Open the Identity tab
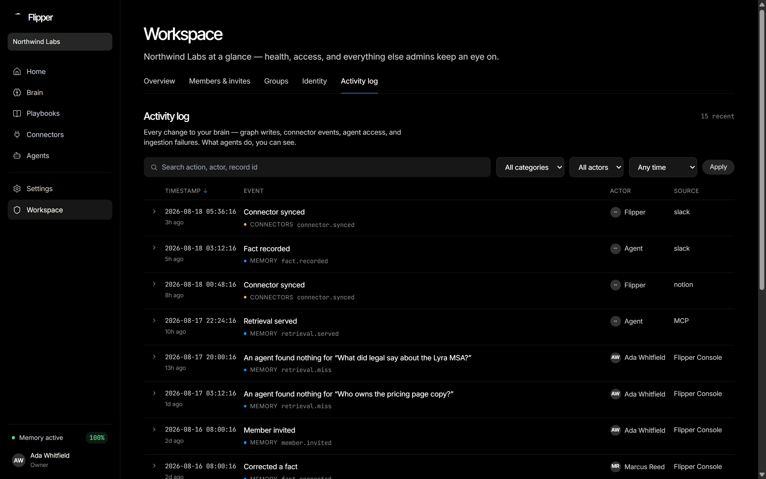This screenshot has width=766, height=479. pos(314,81)
